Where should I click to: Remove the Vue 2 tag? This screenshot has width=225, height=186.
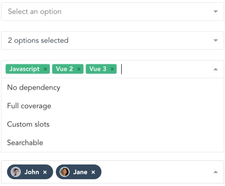pyautogui.click(x=79, y=69)
